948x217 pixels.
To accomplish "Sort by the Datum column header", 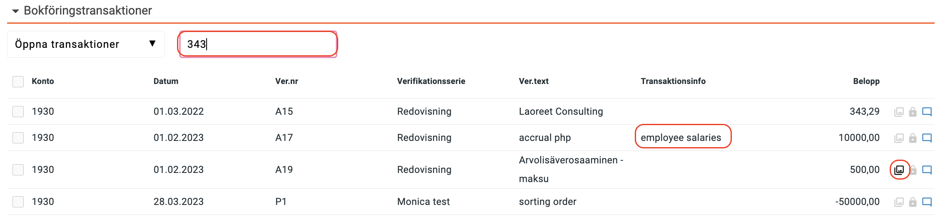I will tap(166, 81).
